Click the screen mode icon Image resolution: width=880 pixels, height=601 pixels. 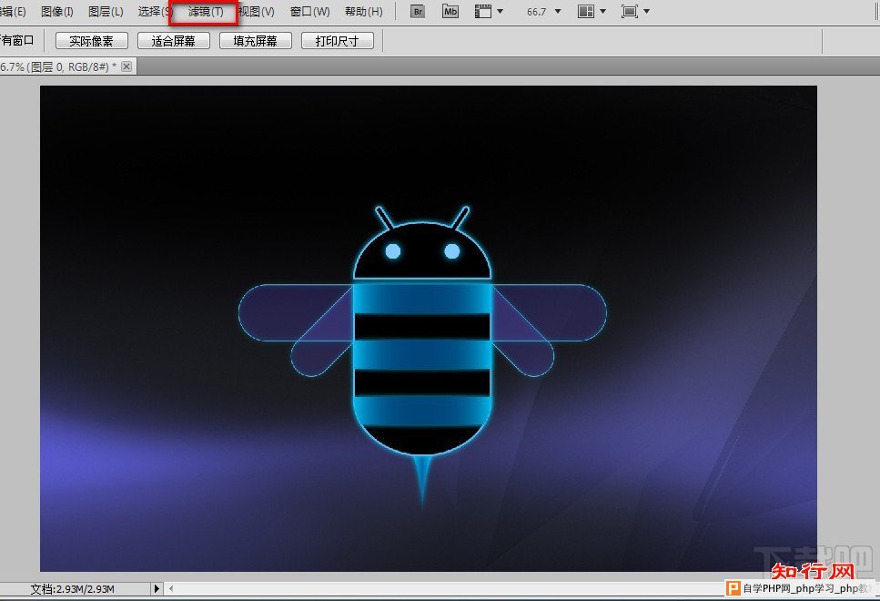(x=630, y=12)
